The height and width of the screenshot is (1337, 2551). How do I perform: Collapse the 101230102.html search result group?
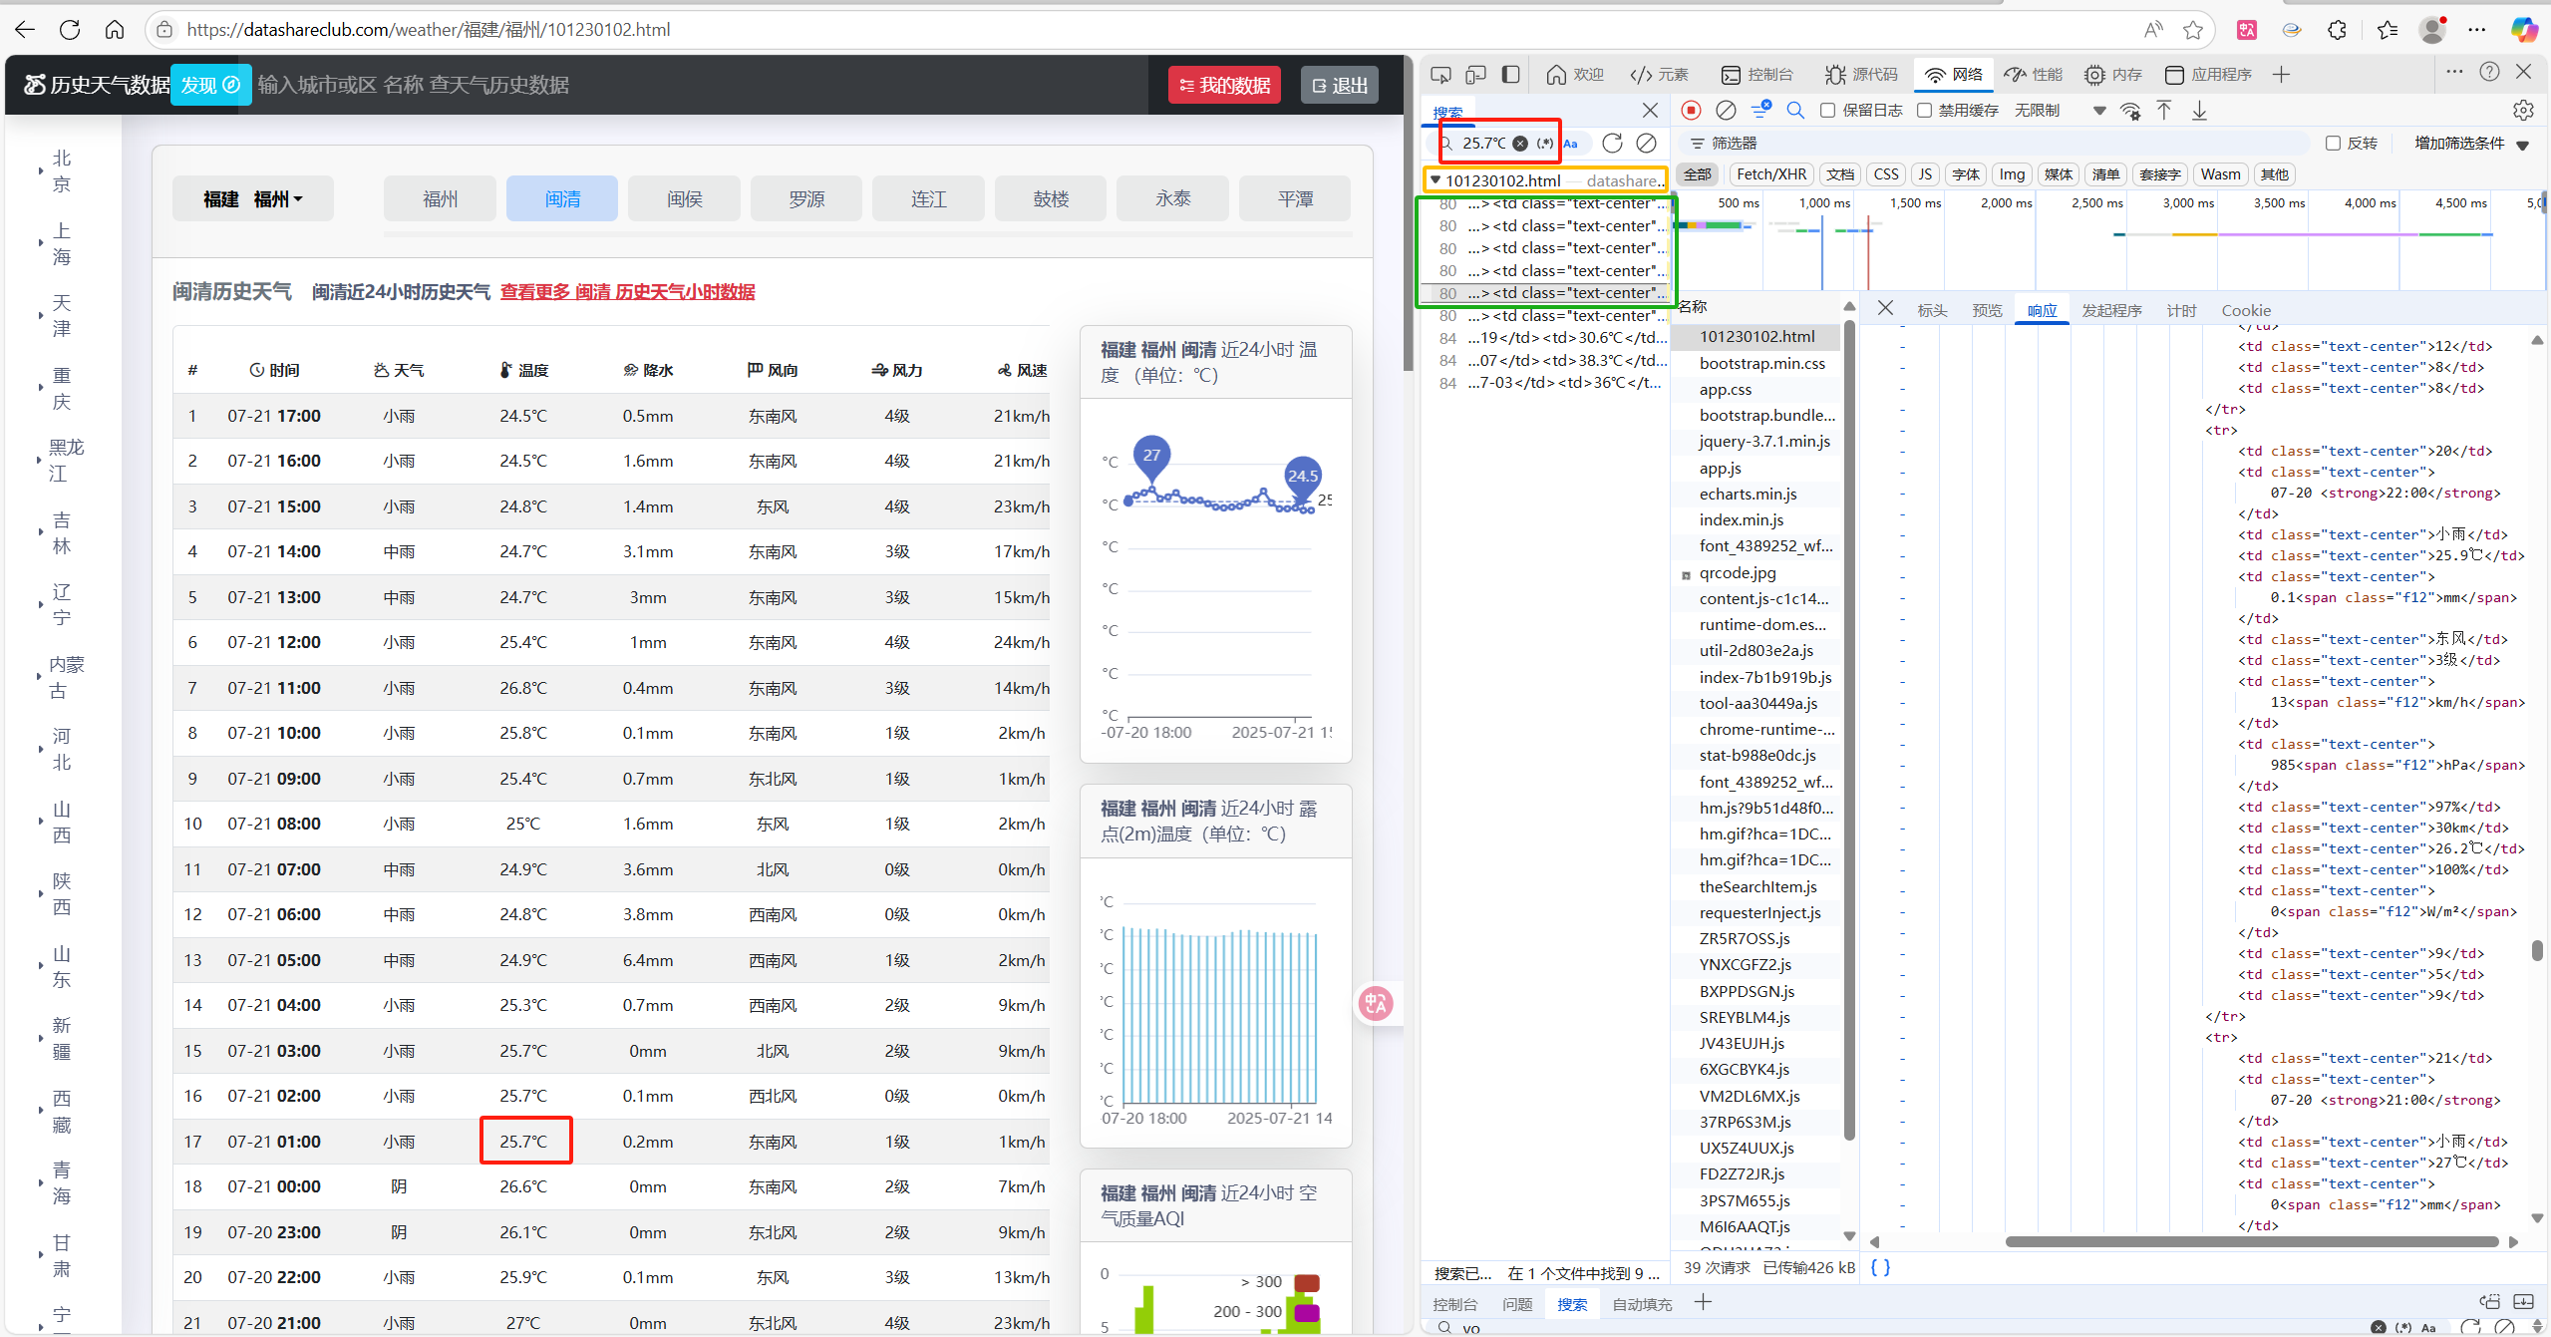[x=1435, y=180]
